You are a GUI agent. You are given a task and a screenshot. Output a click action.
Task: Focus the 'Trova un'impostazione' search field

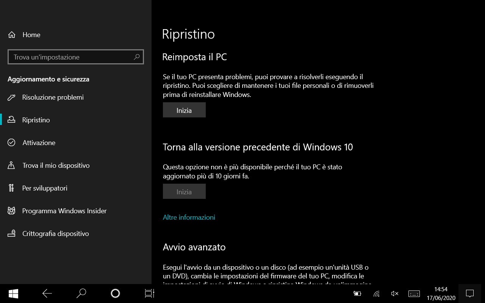[76, 57]
